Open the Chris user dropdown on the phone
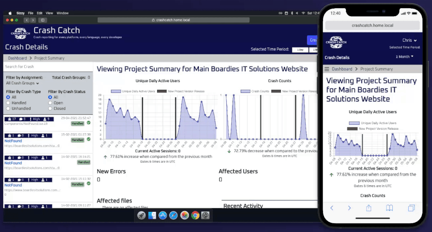432x232 pixels. click(x=409, y=40)
